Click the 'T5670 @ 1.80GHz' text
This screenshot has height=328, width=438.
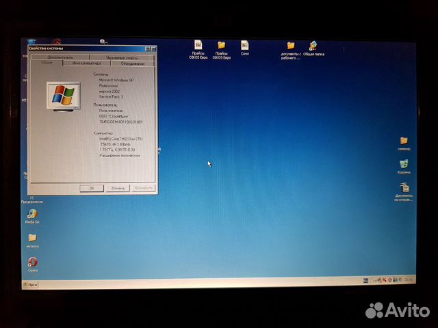pyautogui.click(x=115, y=144)
